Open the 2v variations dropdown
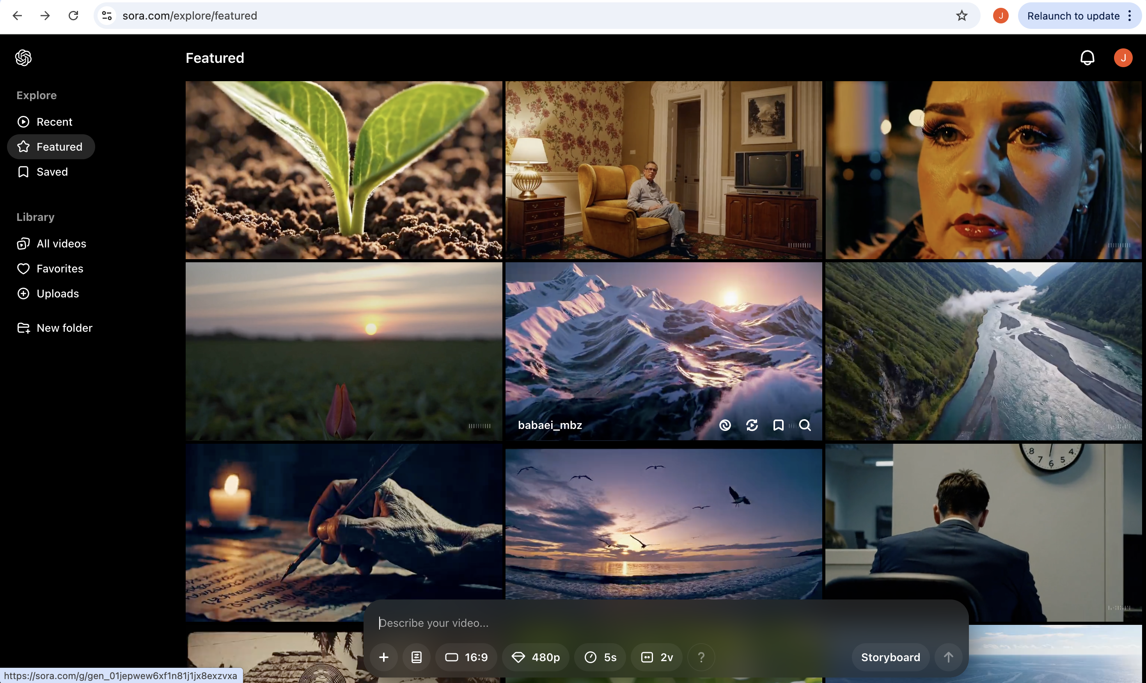The height and width of the screenshot is (683, 1146). tap(657, 657)
